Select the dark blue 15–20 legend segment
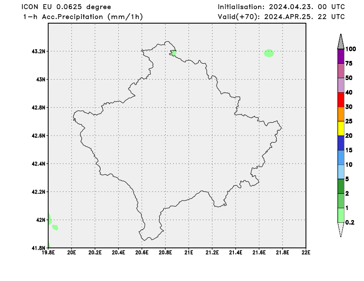 pos(341,143)
